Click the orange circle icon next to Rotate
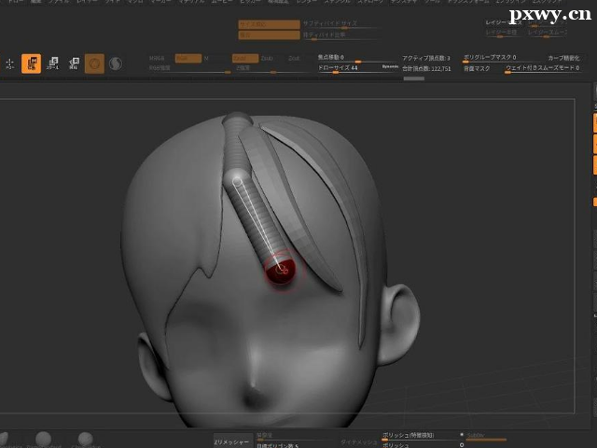Image resolution: width=597 pixels, height=448 pixels. pyautogui.click(x=94, y=63)
